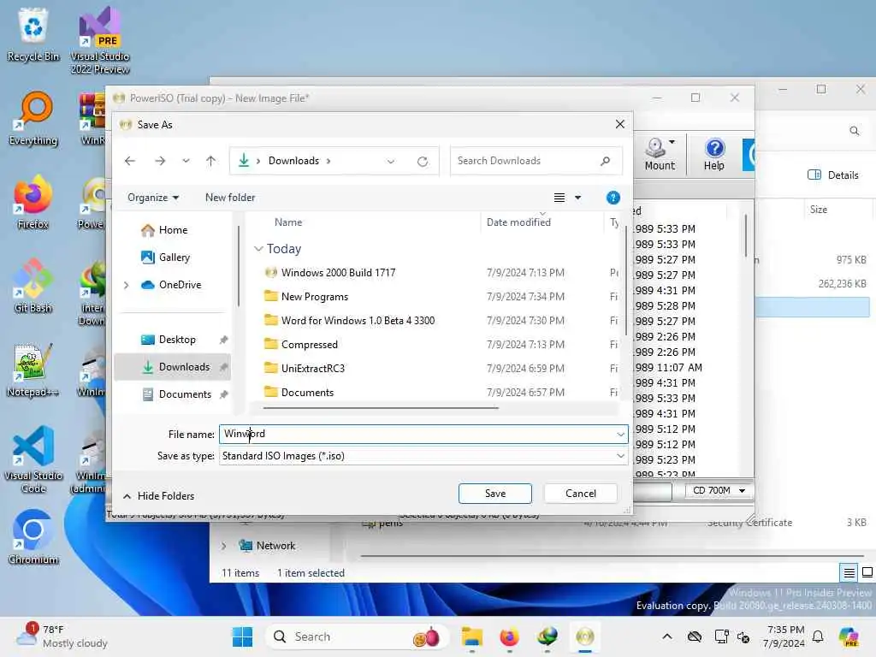Click Hide Folders toggle

158,496
